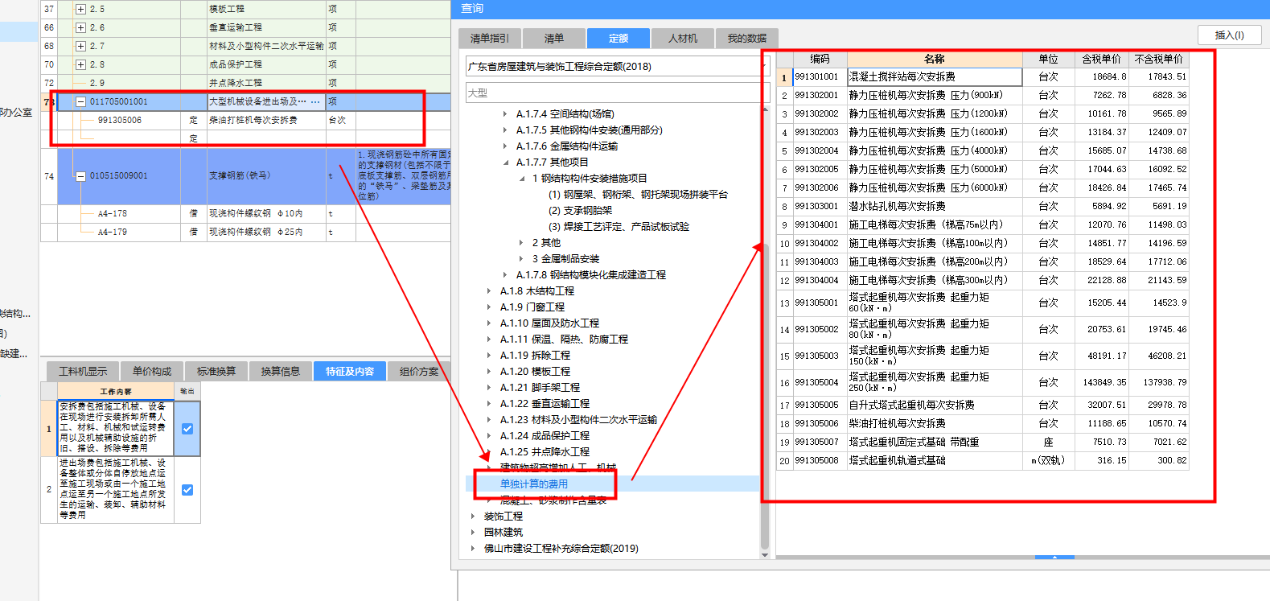Screen dimensions: 1270x601
Task: Open the 标准换算 tab
Action: pyautogui.click(x=216, y=371)
